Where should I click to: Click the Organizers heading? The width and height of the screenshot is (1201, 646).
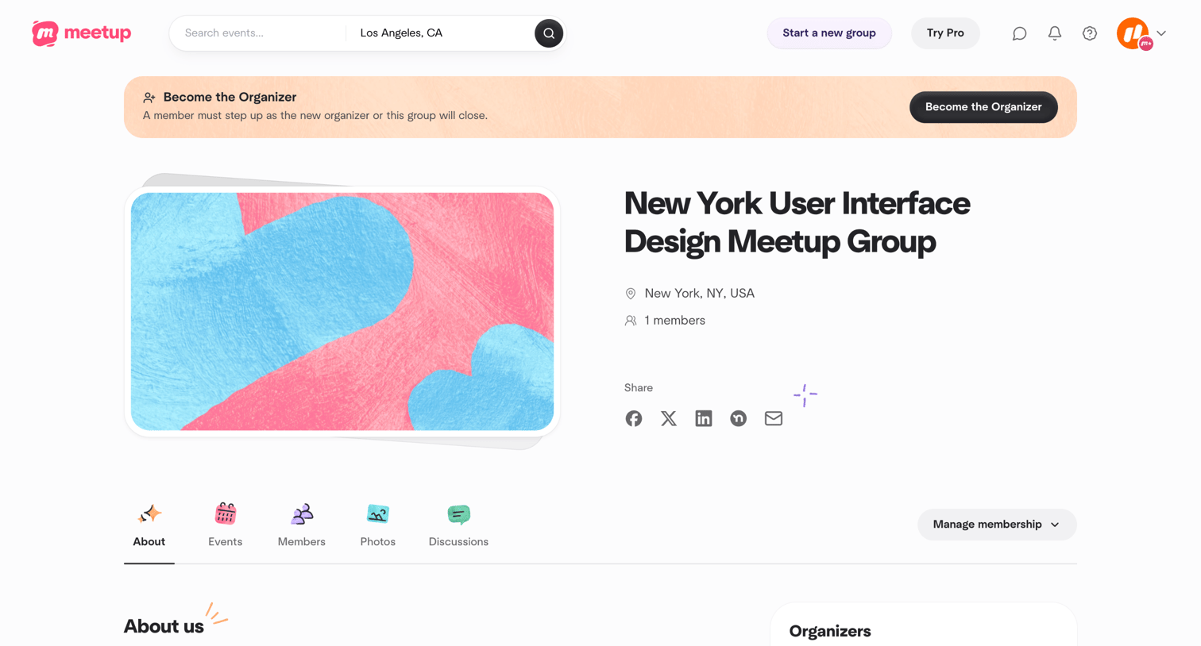tap(830, 631)
